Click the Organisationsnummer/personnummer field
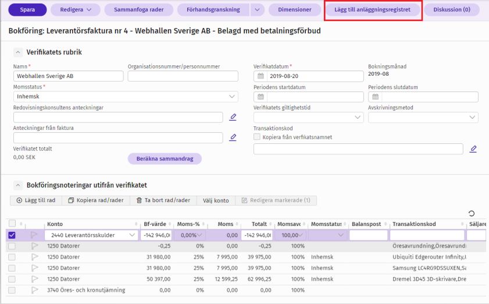The image size is (489, 304). [x=183, y=76]
